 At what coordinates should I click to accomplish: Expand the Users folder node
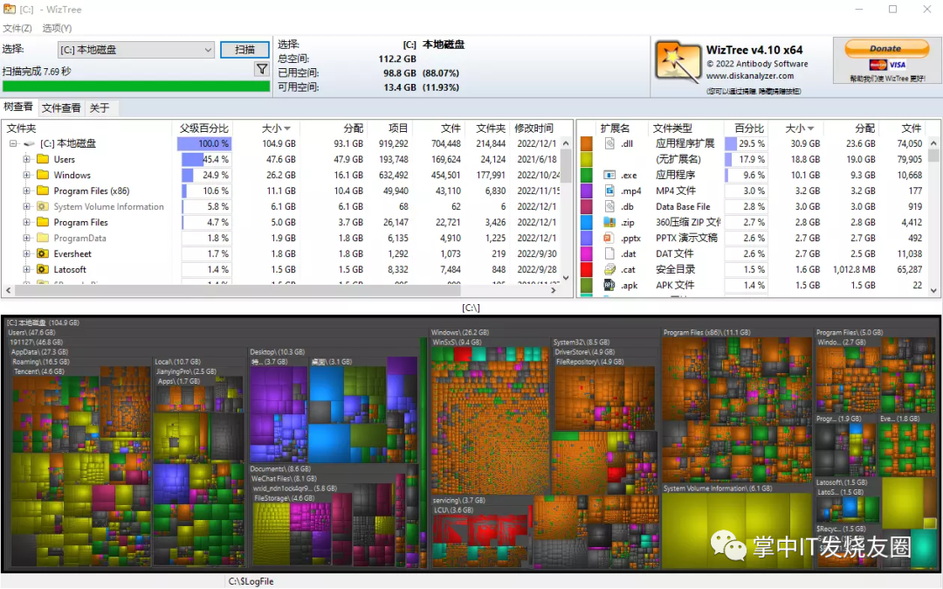[26, 159]
